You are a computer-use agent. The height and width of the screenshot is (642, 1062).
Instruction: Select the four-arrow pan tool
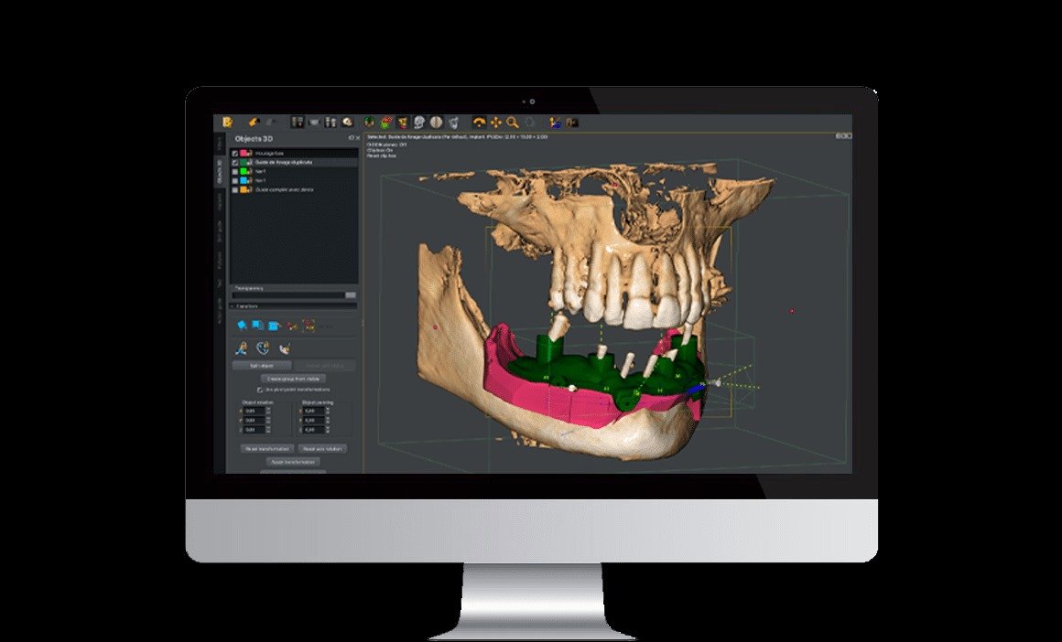(495, 122)
